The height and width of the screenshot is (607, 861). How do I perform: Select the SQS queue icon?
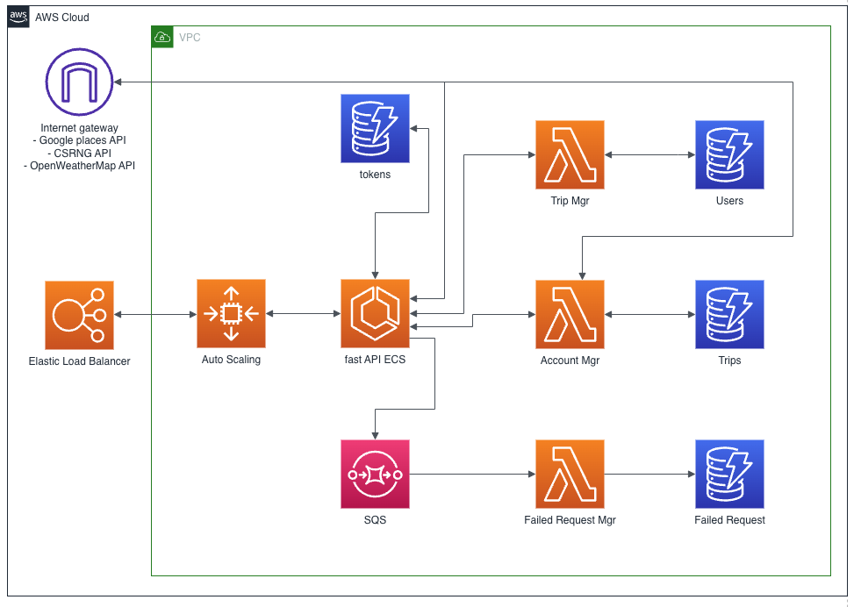(375, 474)
